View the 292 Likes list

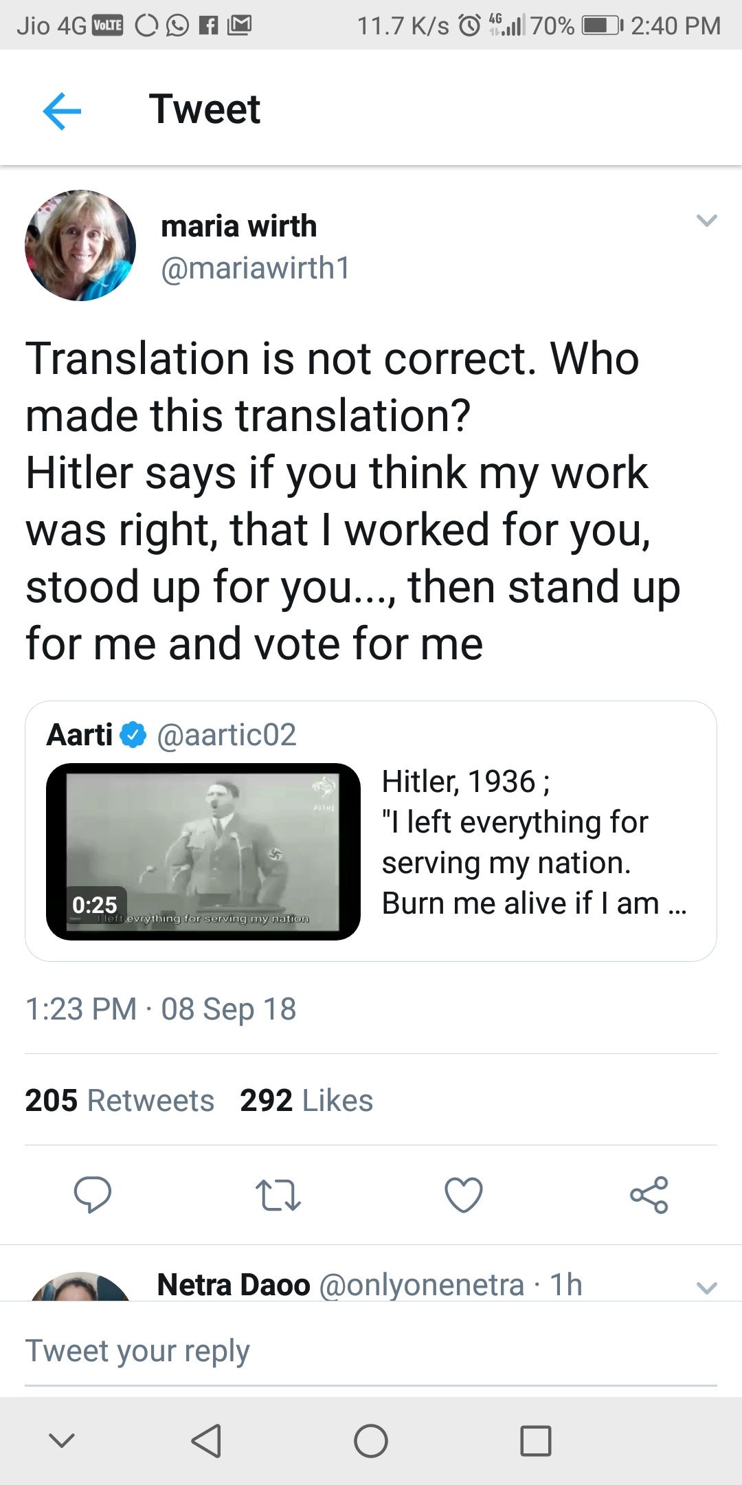coord(306,1101)
